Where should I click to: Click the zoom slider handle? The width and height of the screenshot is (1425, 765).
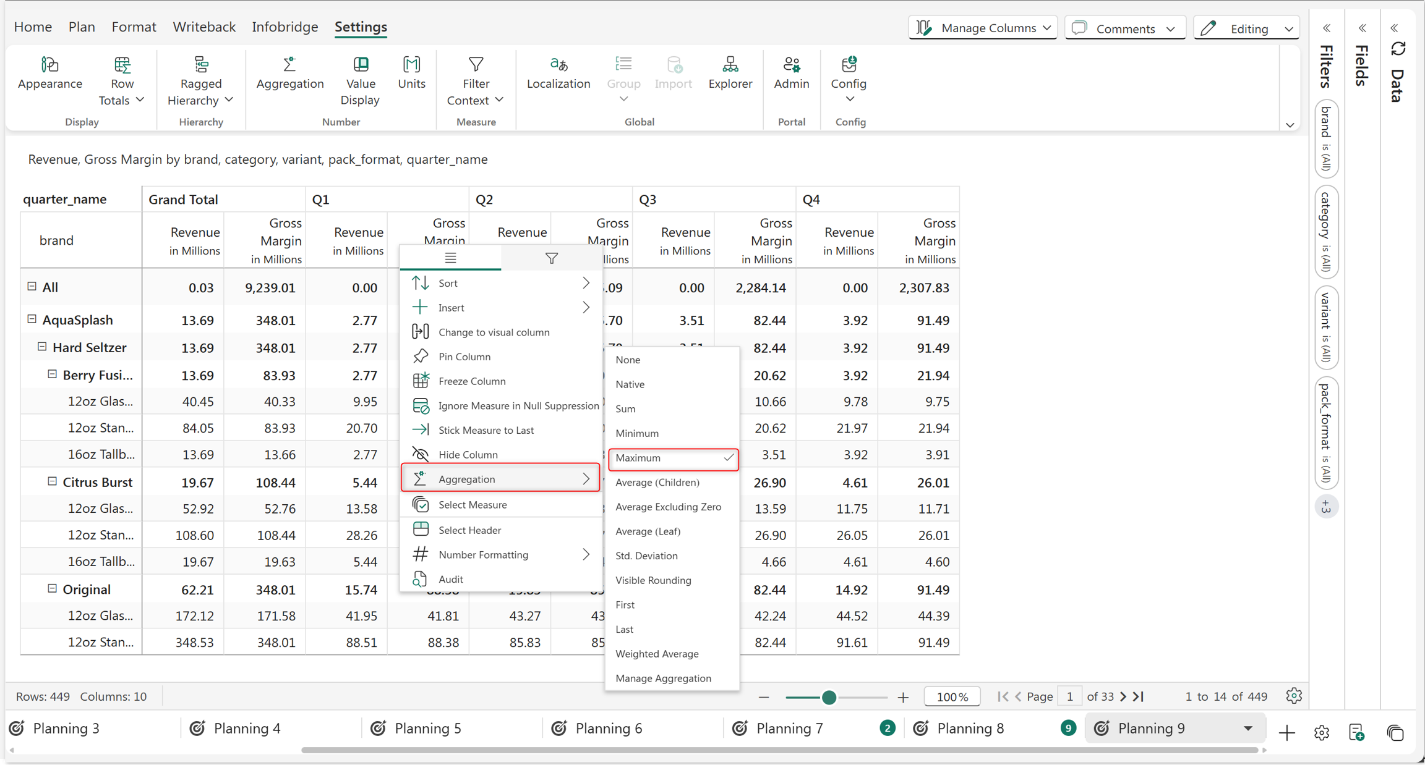(x=829, y=697)
